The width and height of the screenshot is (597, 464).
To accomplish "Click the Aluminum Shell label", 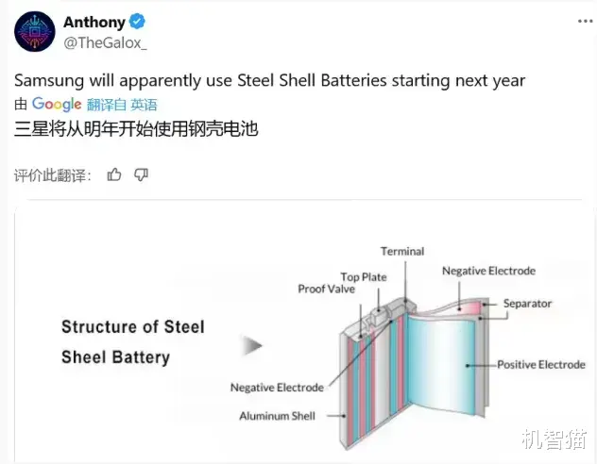I will coord(277,415).
